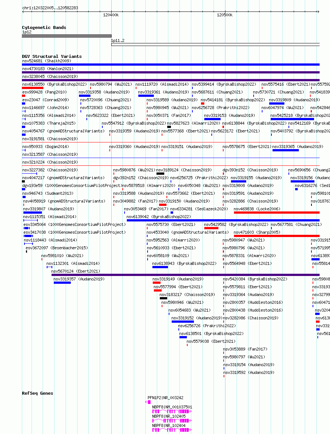Screen dimensions: 330x434
Task: Click the blue bar under nsv3319365
Action: click(286, 150)
